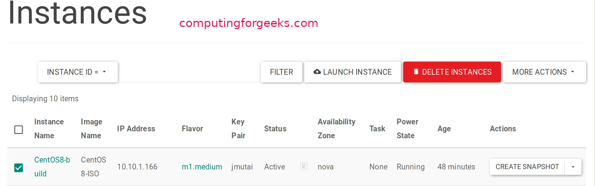Click the Availability Zone column header
The width and height of the screenshot is (595, 186).
[x=336, y=129]
